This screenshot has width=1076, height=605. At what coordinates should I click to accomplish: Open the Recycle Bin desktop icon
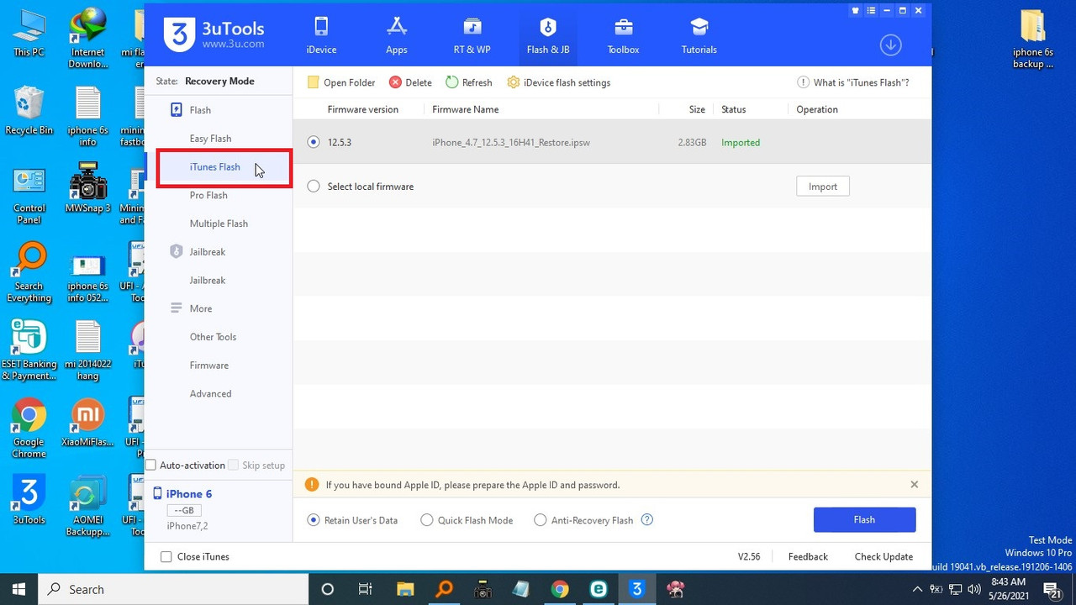29,111
